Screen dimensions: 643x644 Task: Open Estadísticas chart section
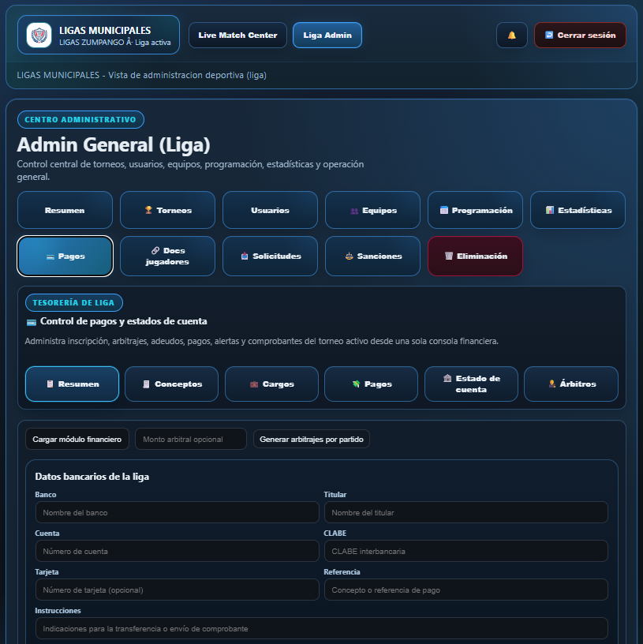(578, 210)
